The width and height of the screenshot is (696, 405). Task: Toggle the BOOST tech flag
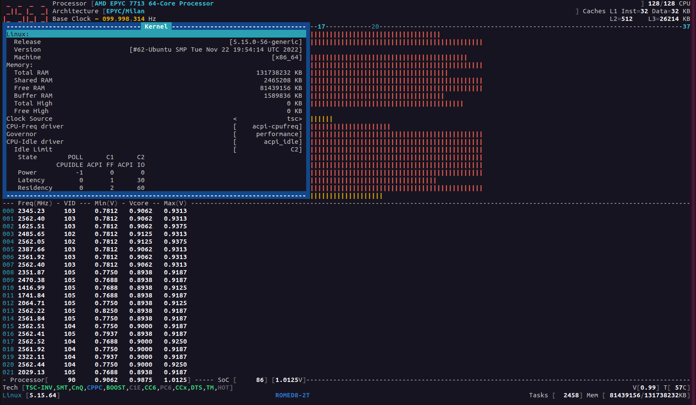click(x=116, y=388)
